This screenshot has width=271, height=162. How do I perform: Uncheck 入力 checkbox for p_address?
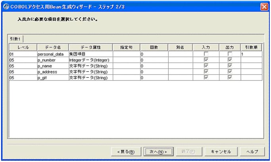point(206,71)
